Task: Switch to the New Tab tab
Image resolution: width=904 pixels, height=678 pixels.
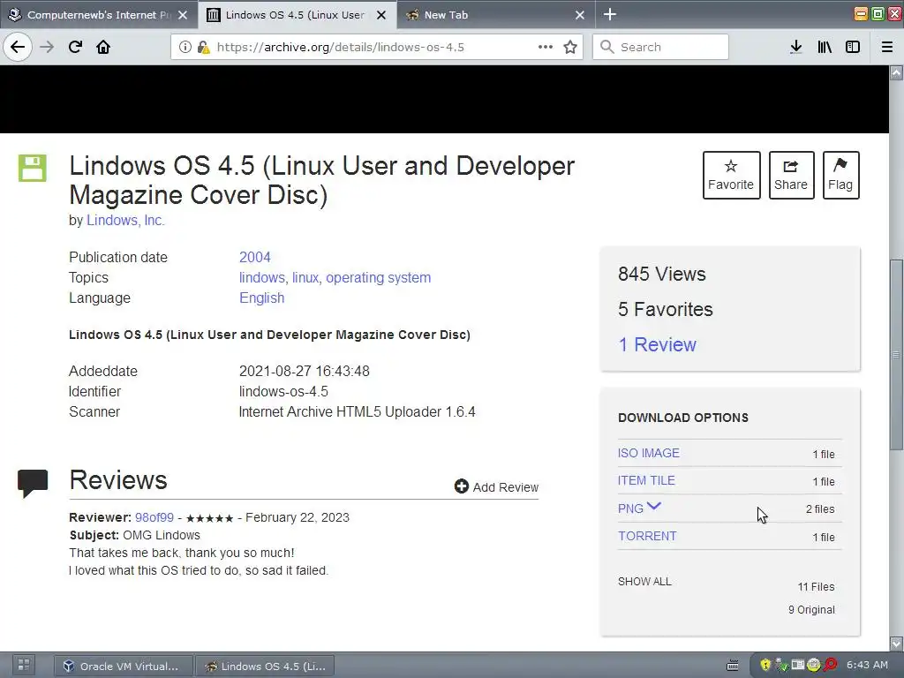Action: tap(496, 15)
